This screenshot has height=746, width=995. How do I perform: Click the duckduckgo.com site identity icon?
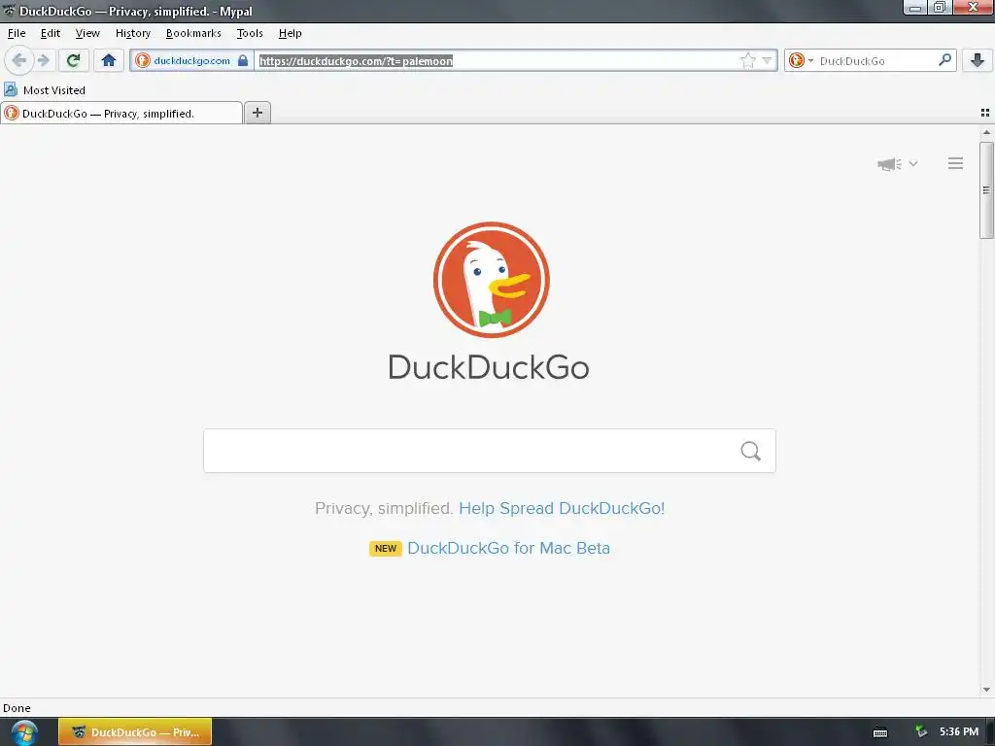coord(143,61)
